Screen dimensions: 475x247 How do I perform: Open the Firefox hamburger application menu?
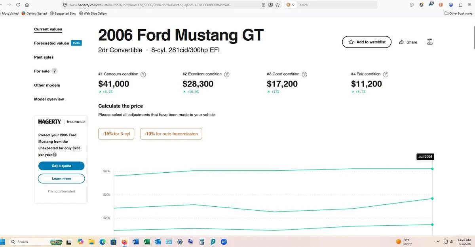click(469, 5)
